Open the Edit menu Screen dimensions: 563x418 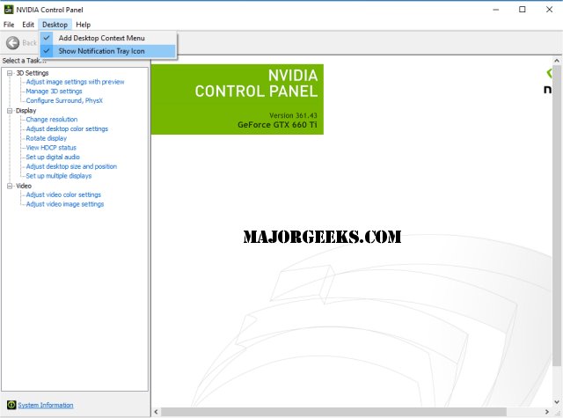28,25
